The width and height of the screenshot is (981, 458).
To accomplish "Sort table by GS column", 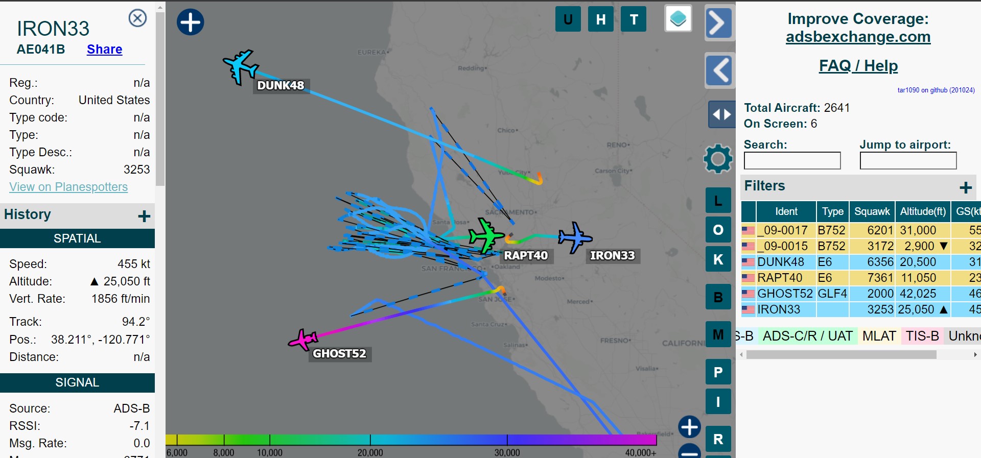I will (967, 211).
